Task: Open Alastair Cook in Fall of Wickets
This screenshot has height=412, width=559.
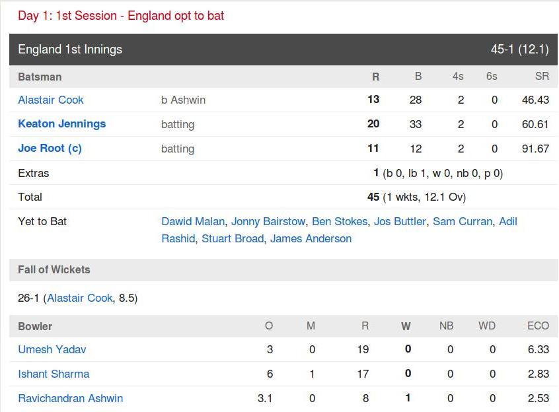Action: (x=80, y=298)
